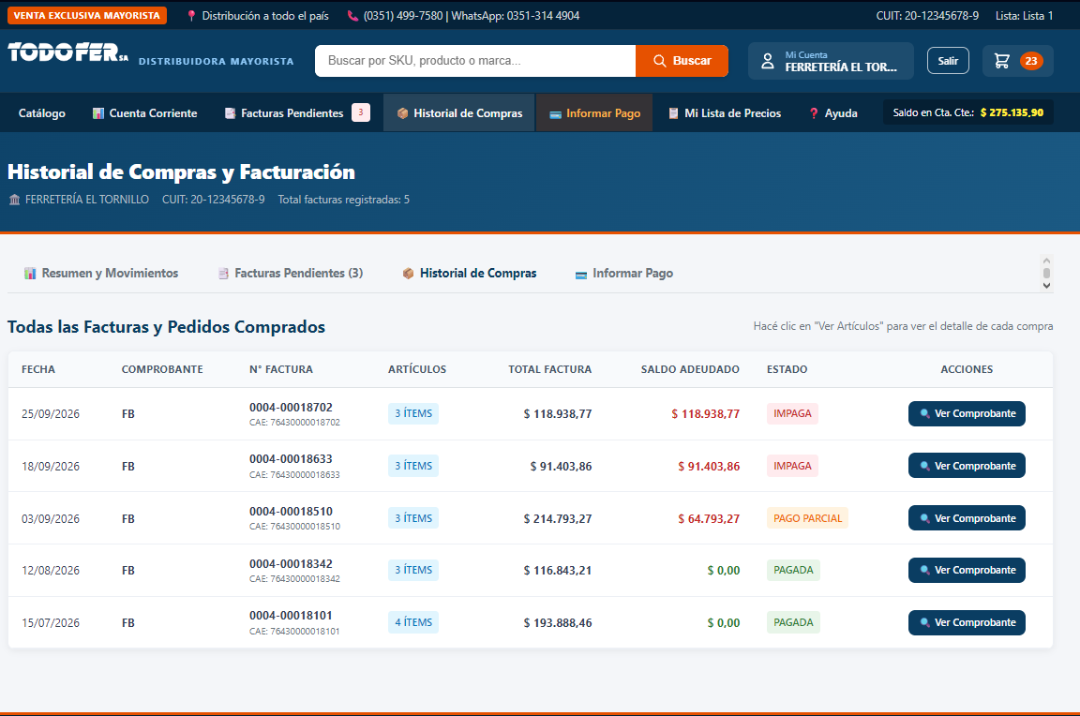
Task: Open Cuenta Corriente in the navigation bar
Action: tap(145, 112)
